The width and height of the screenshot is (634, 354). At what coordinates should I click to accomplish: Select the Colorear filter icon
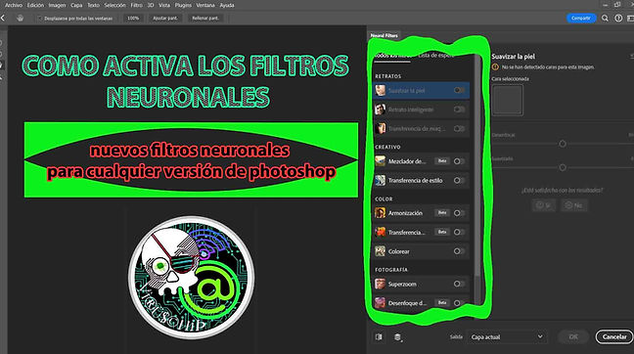(x=380, y=251)
